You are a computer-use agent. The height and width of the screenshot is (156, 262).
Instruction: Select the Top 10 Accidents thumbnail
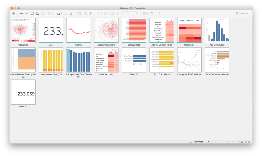coord(162,60)
